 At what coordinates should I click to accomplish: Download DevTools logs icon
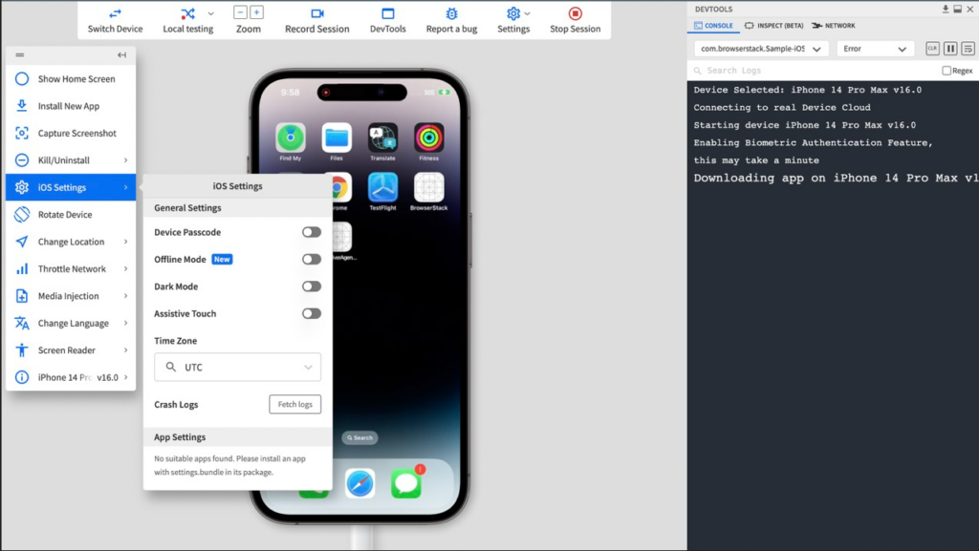click(x=946, y=9)
